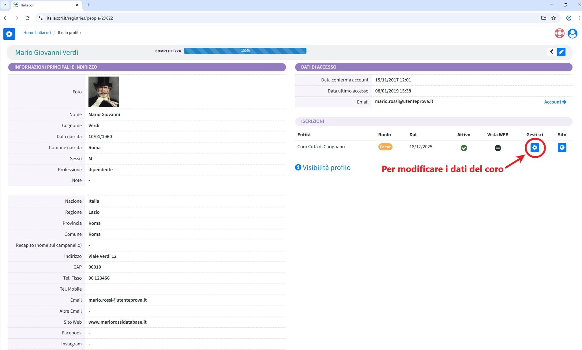
Task: Open Gestisci gear for Coro Città di Carignano
Action: 535,148
